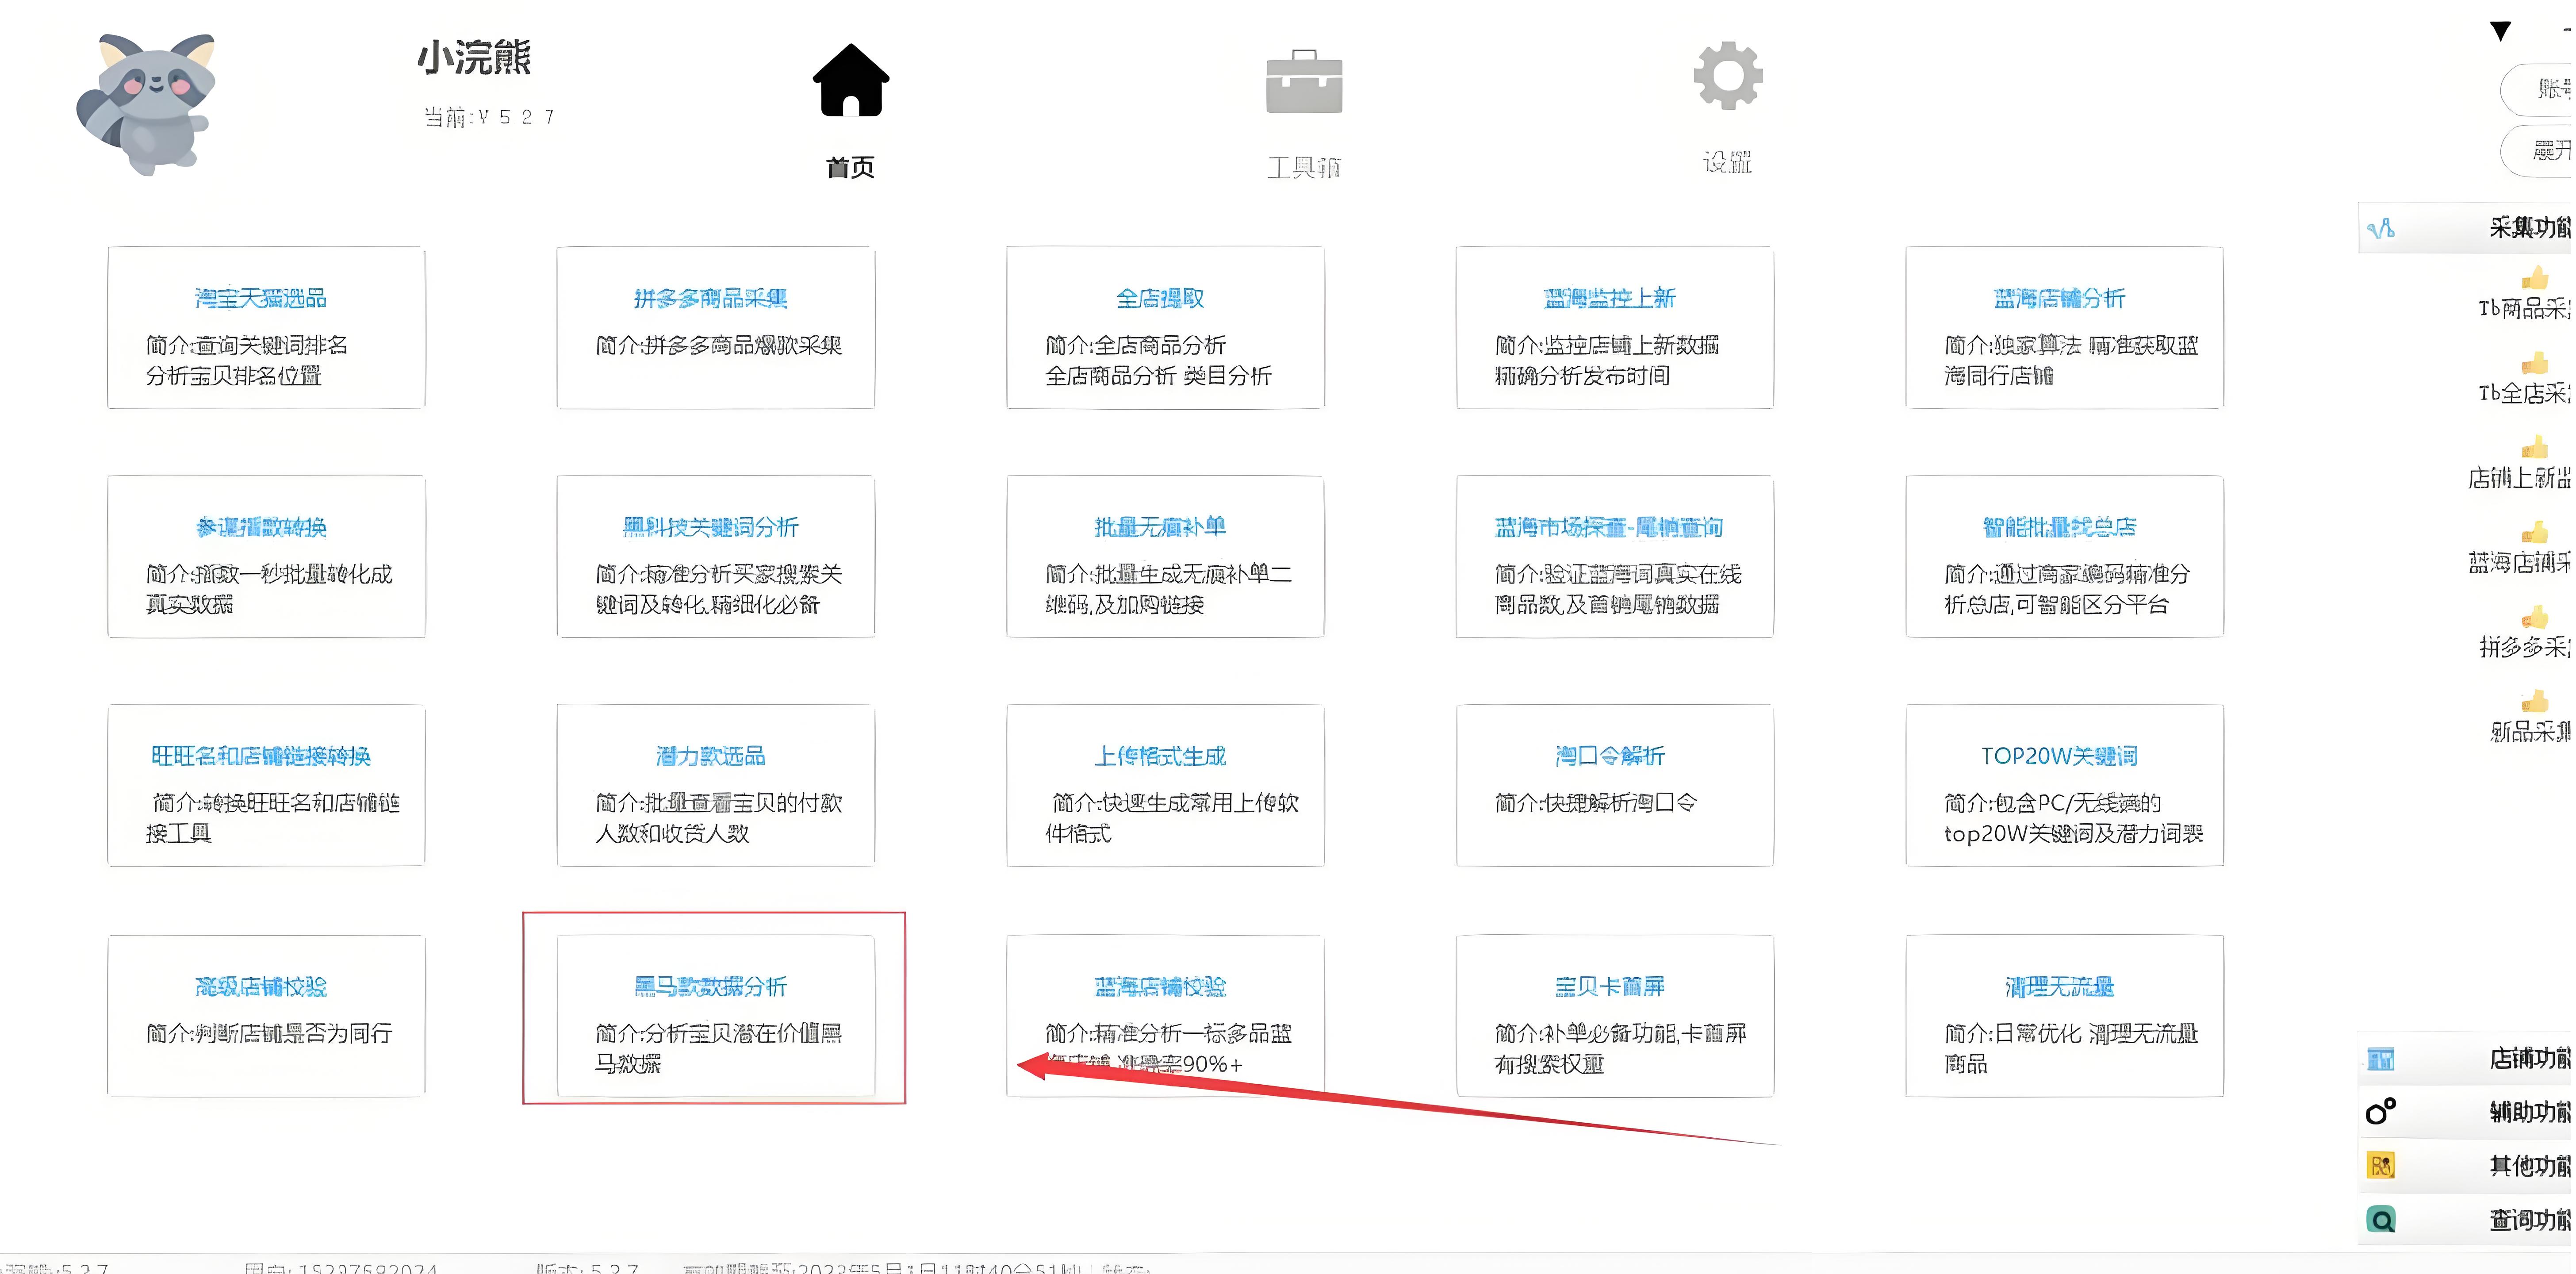Open the 设置 gear icon

pyautogui.click(x=1727, y=76)
